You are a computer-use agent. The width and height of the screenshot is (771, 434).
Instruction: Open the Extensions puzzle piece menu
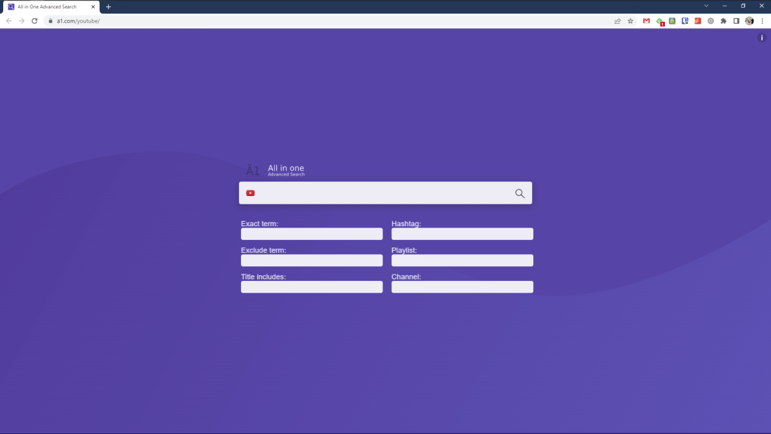click(723, 21)
